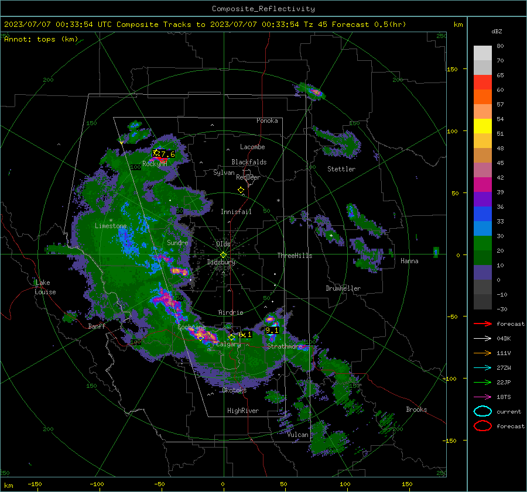Click the RockyMH label on map
The width and height of the screenshot is (527, 492).
pos(155,164)
